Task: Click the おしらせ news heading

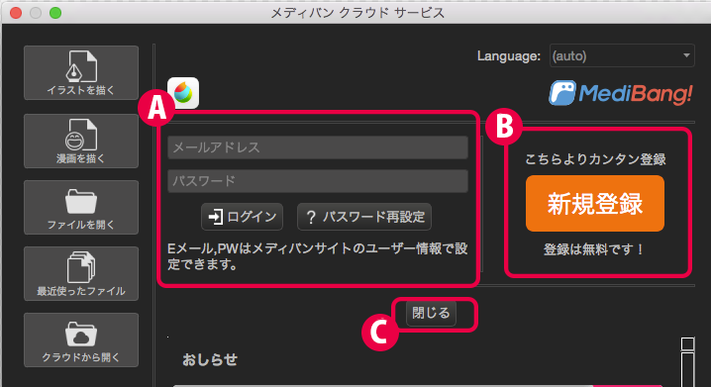Action: click(x=210, y=360)
